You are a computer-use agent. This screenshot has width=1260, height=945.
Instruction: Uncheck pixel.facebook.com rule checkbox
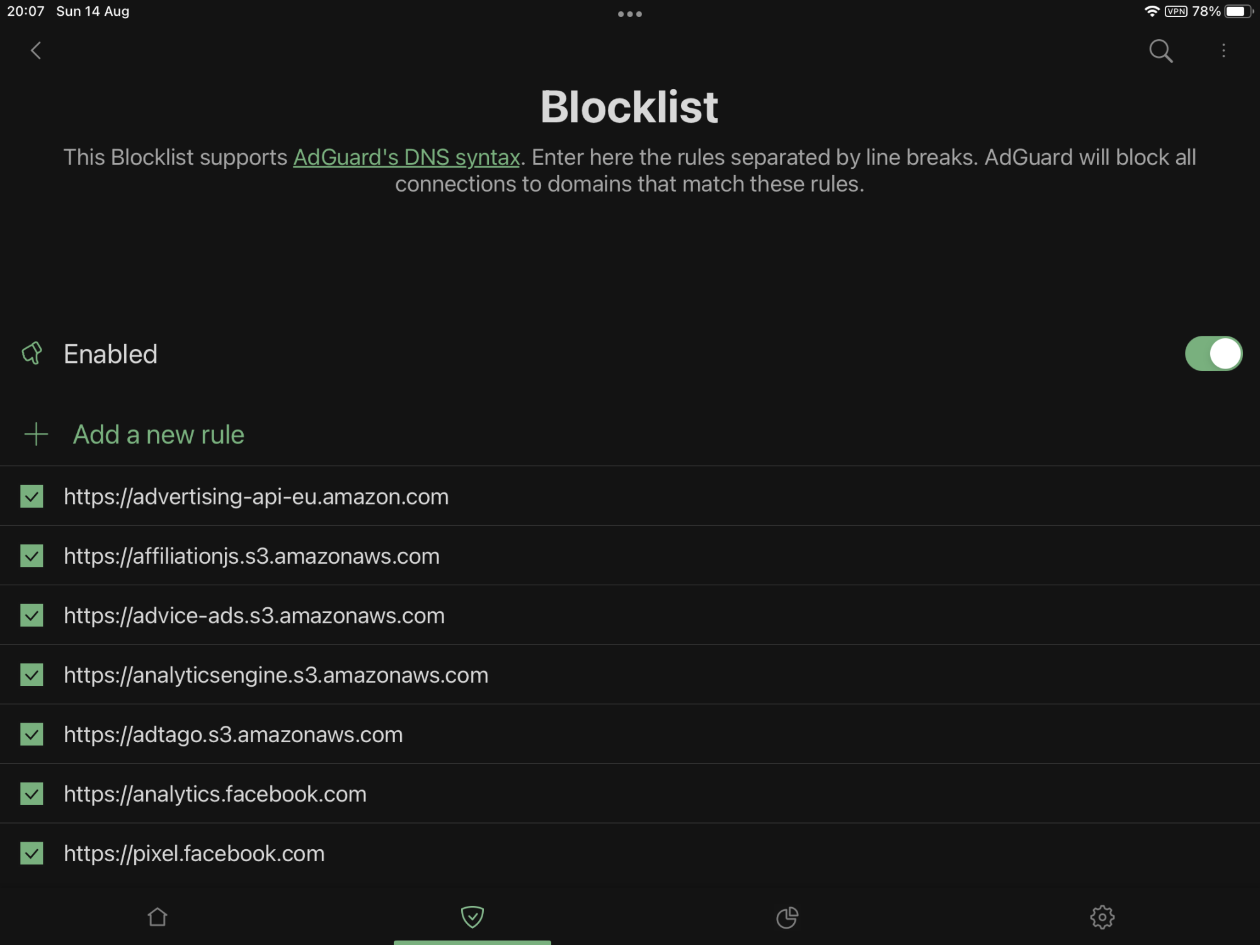pyautogui.click(x=31, y=854)
